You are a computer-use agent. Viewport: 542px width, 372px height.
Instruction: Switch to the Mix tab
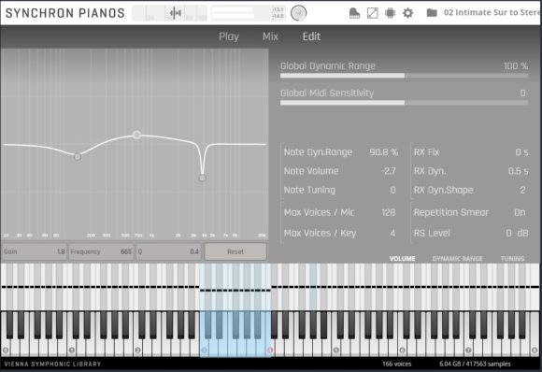pyautogui.click(x=270, y=36)
